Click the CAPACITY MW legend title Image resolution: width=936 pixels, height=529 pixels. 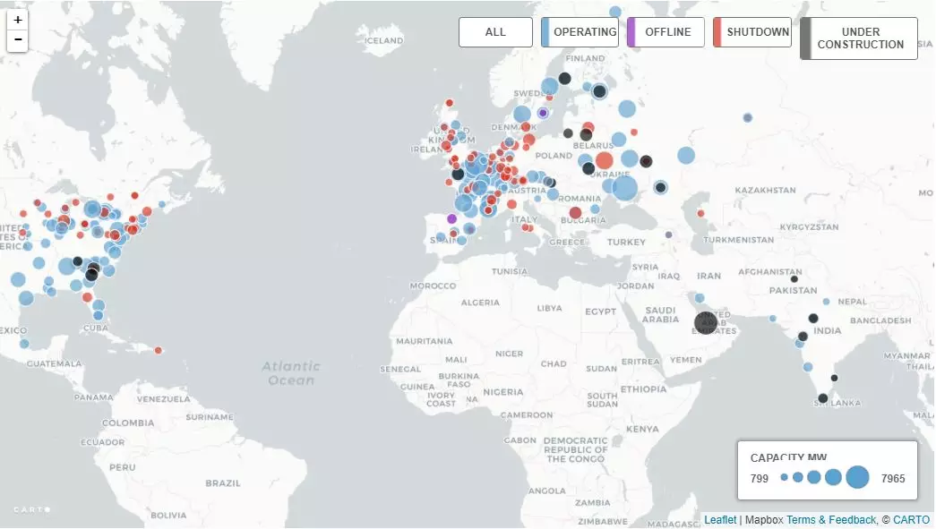click(x=788, y=457)
